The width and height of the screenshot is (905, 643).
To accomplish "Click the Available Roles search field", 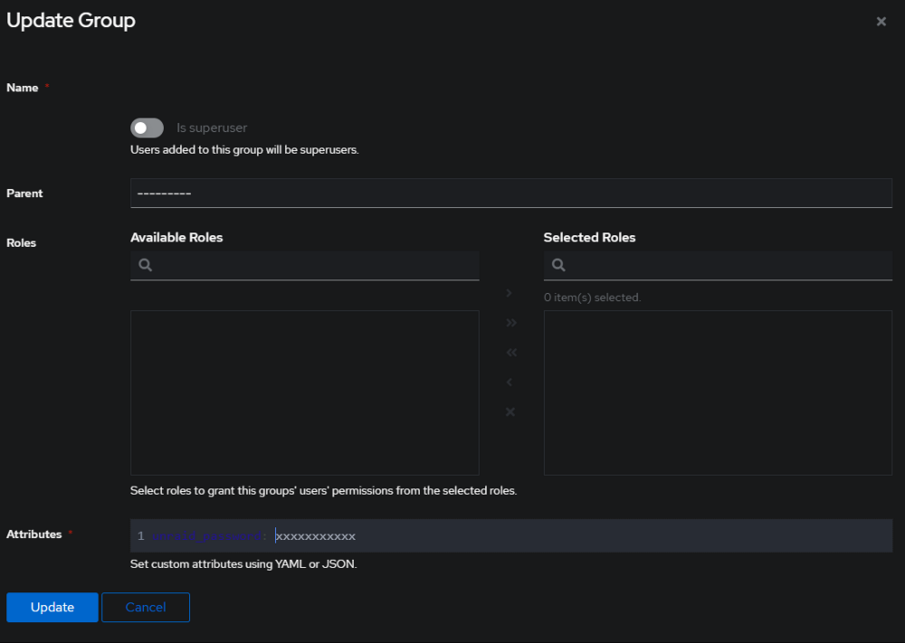I will tap(305, 265).
